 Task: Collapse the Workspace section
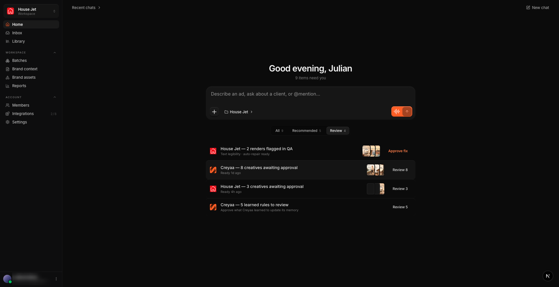point(55,53)
